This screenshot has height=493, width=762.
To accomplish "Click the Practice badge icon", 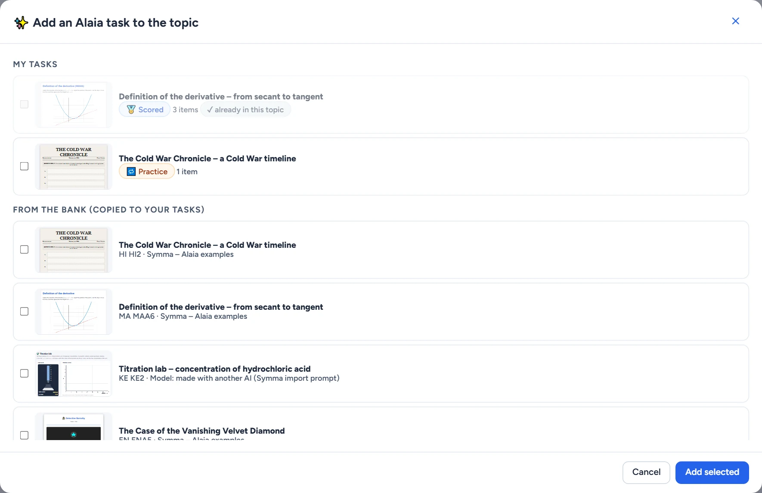I will tap(131, 172).
